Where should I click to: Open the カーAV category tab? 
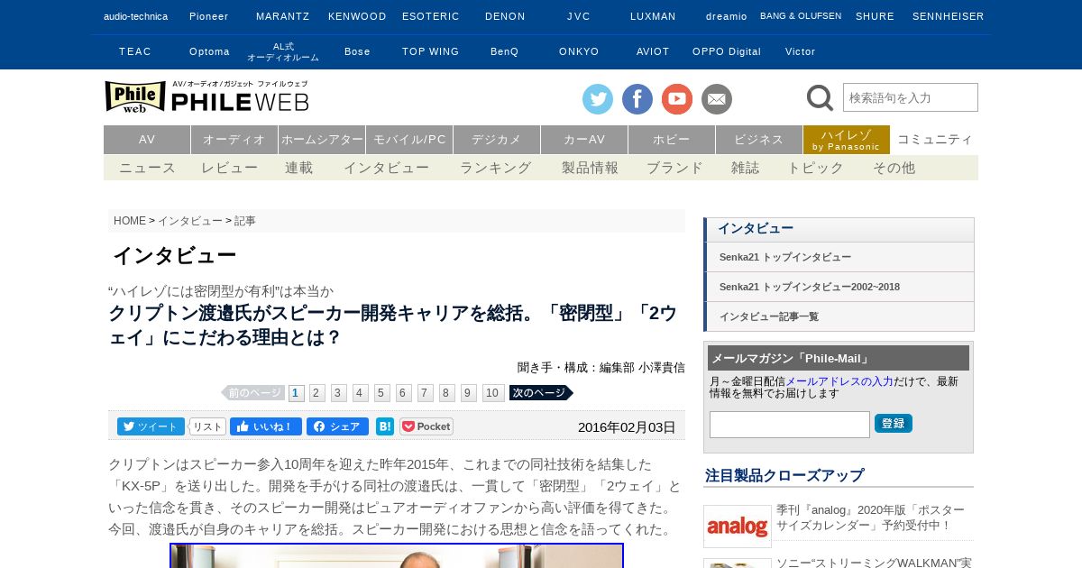[584, 140]
